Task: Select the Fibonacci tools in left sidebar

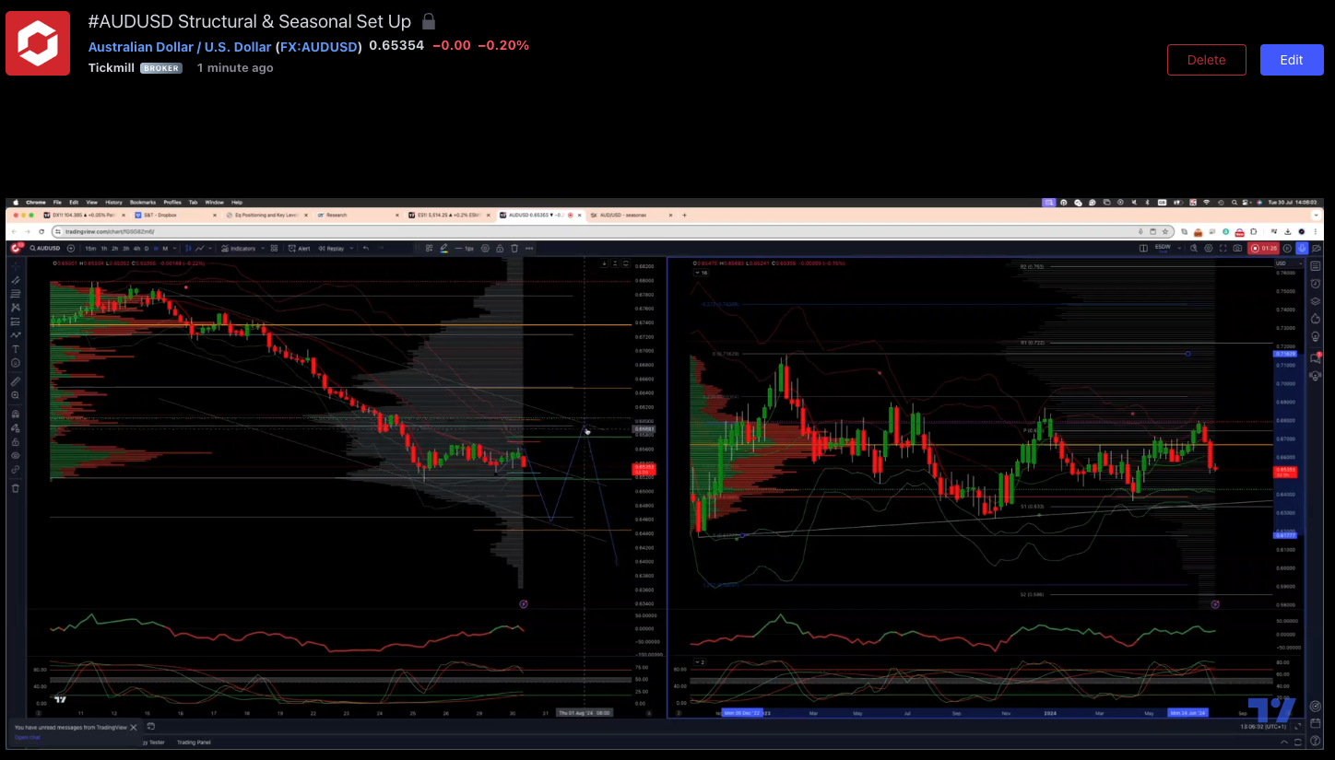Action: click(16, 294)
